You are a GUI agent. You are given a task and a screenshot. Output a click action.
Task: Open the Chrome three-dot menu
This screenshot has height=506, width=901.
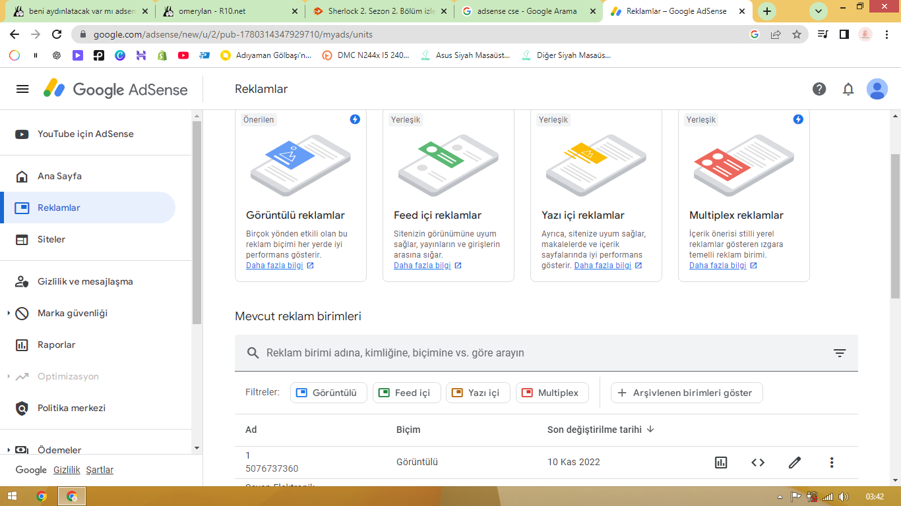(x=886, y=34)
